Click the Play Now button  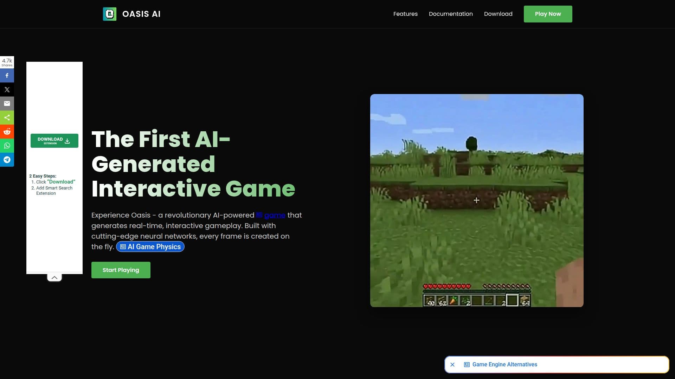coord(548,14)
